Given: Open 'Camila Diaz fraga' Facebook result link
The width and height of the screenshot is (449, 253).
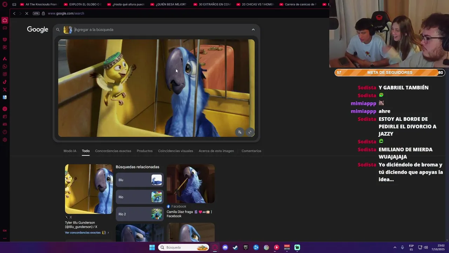Looking at the screenshot, I should [x=189, y=214].
